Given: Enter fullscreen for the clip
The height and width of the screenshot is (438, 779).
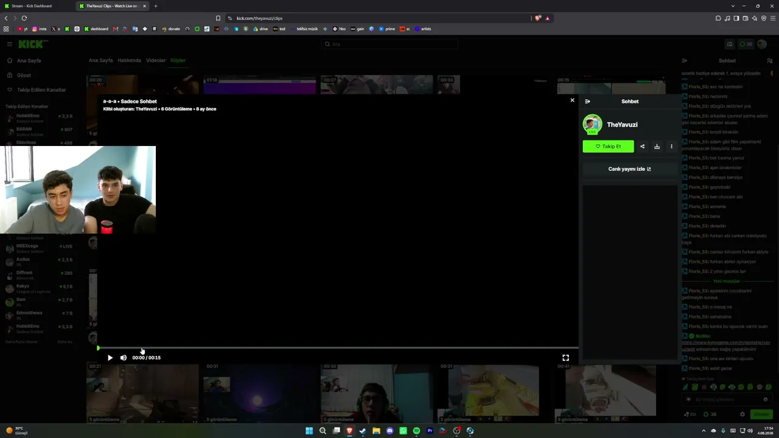Looking at the screenshot, I should (x=565, y=358).
